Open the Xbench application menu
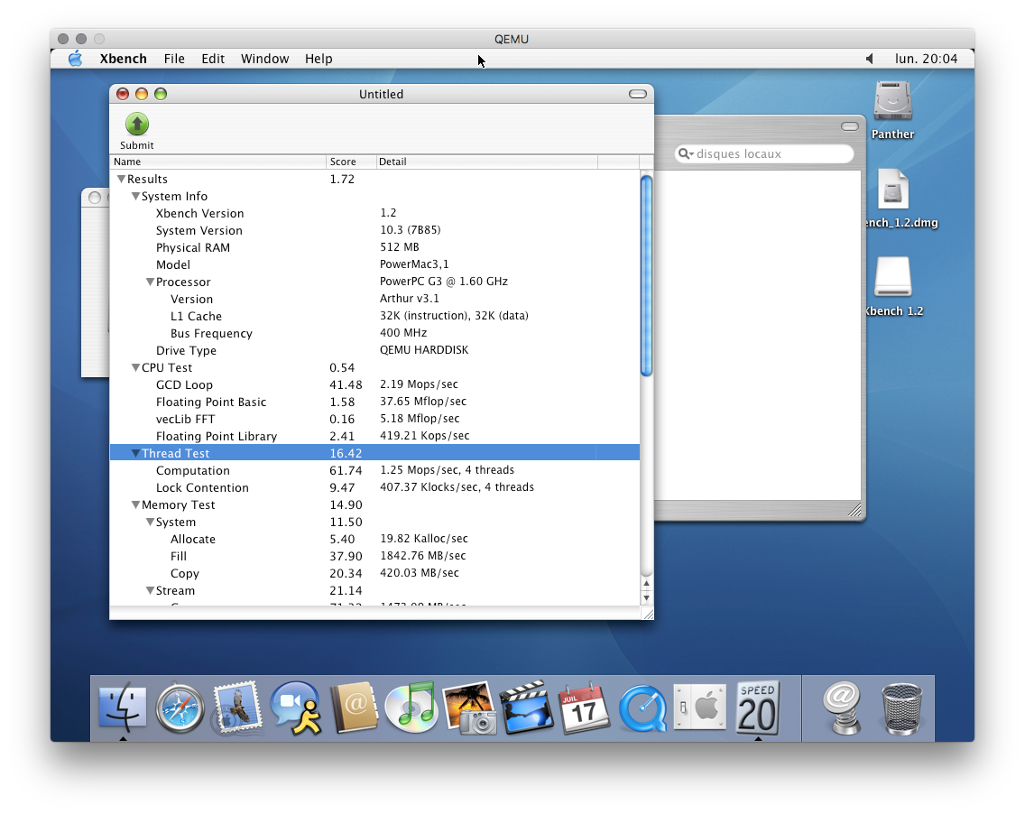This screenshot has height=814, width=1025. point(123,59)
